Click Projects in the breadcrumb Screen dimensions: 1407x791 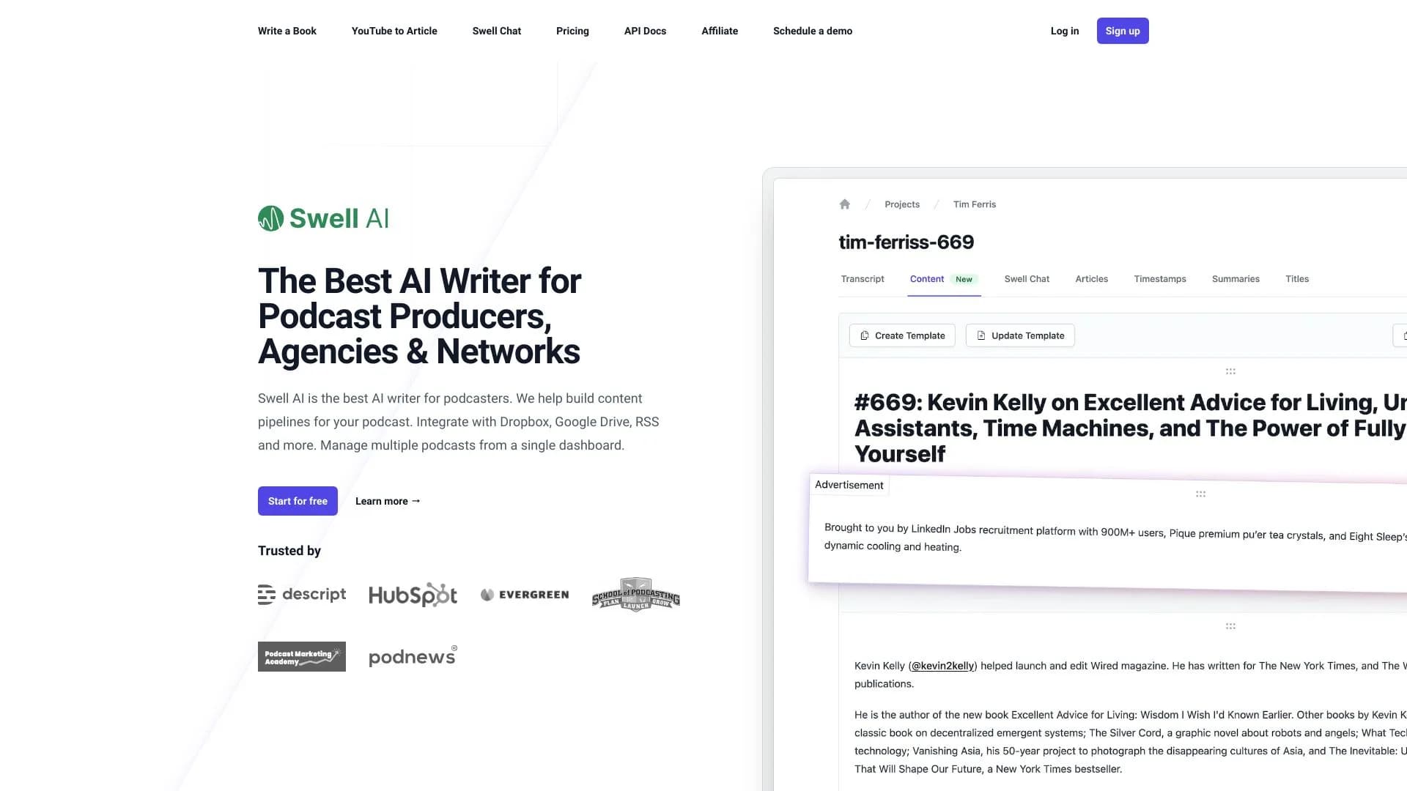[902, 204]
